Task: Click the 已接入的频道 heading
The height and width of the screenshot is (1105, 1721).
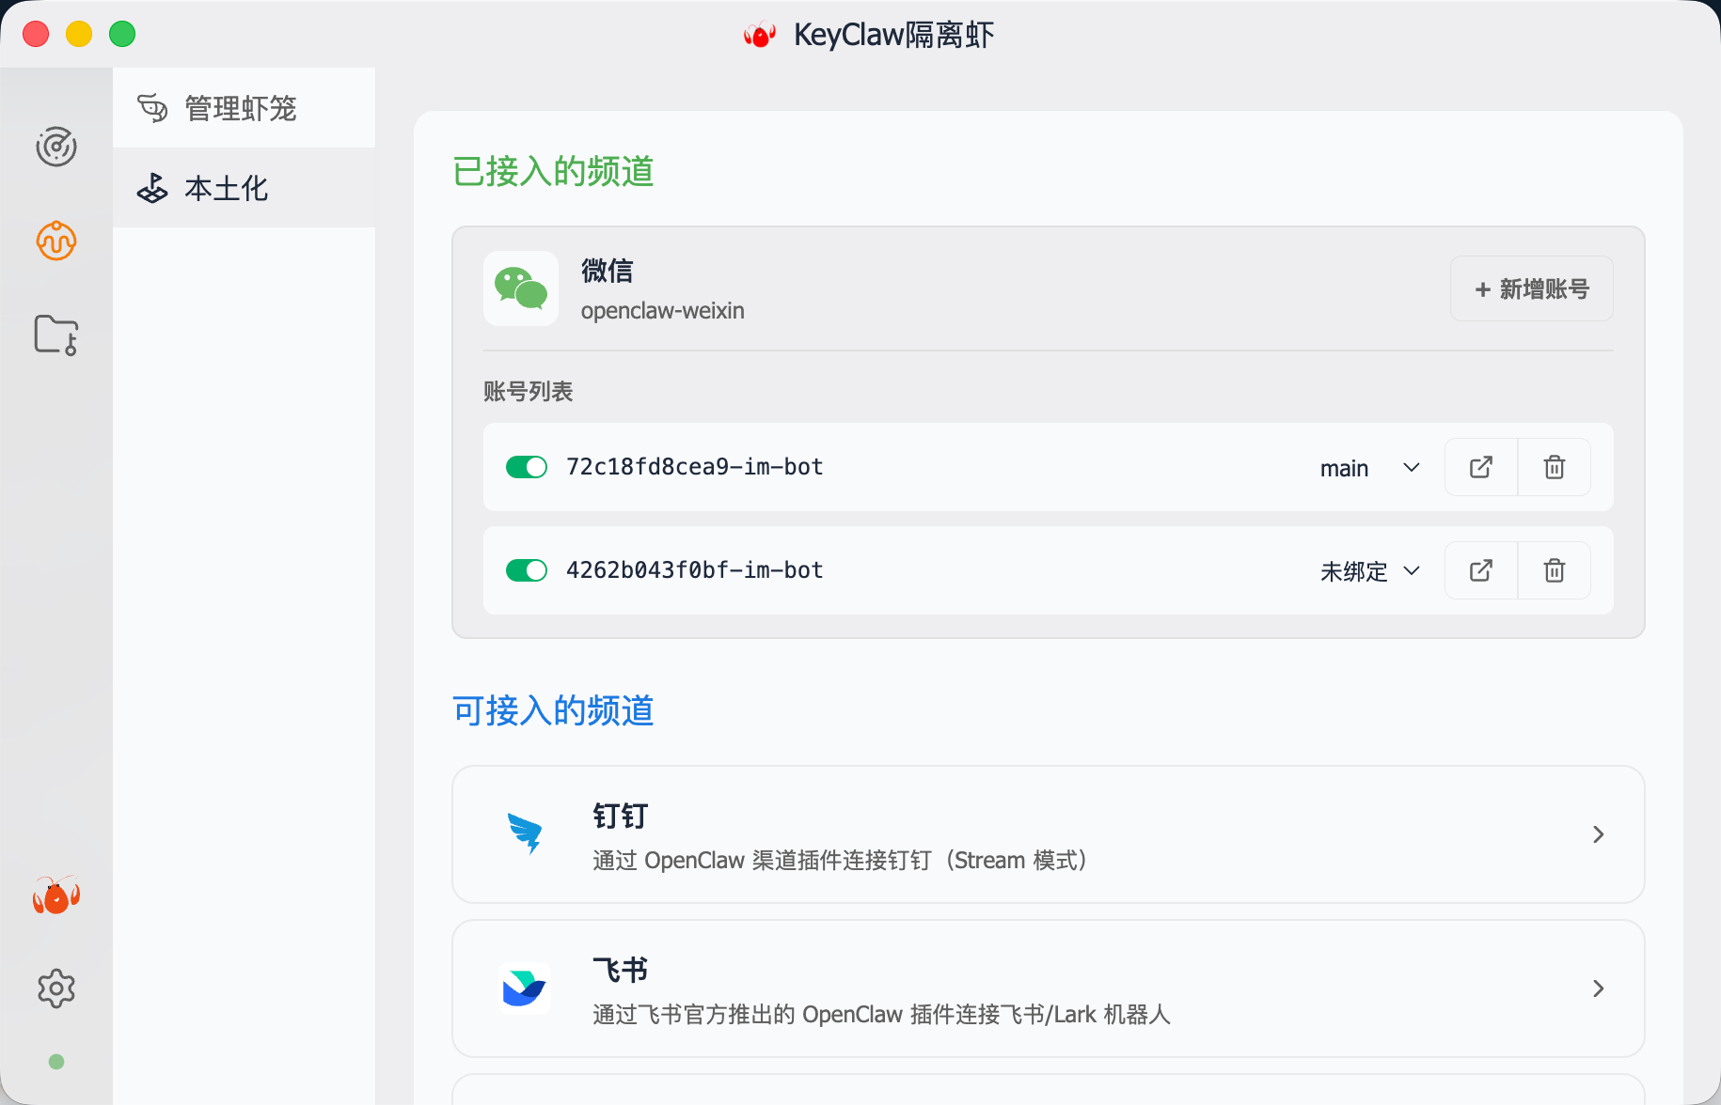Action: pos(553,171)
